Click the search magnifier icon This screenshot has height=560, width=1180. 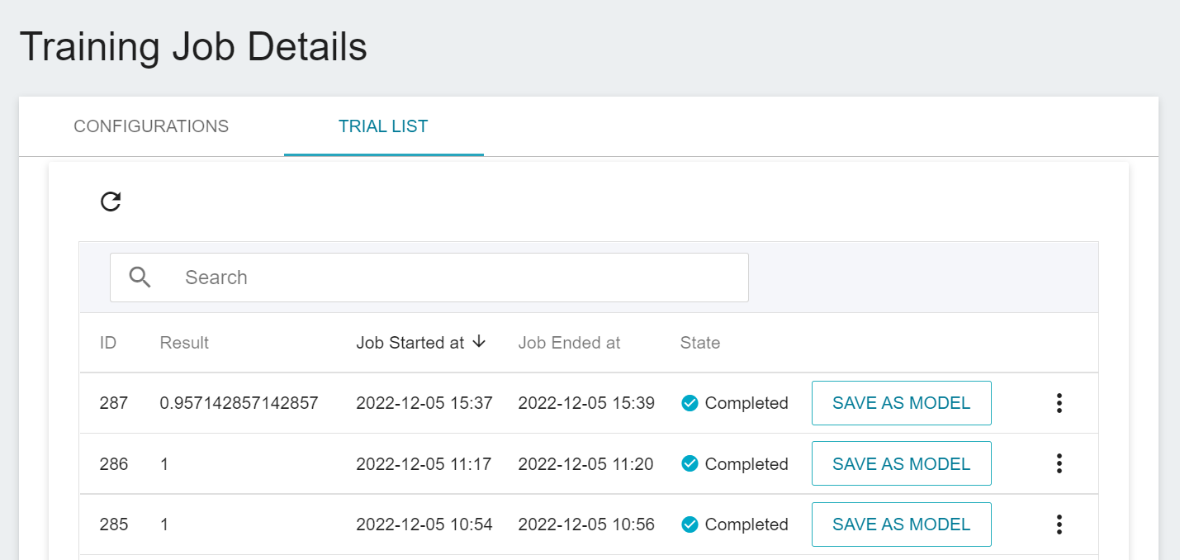(140, 278)
